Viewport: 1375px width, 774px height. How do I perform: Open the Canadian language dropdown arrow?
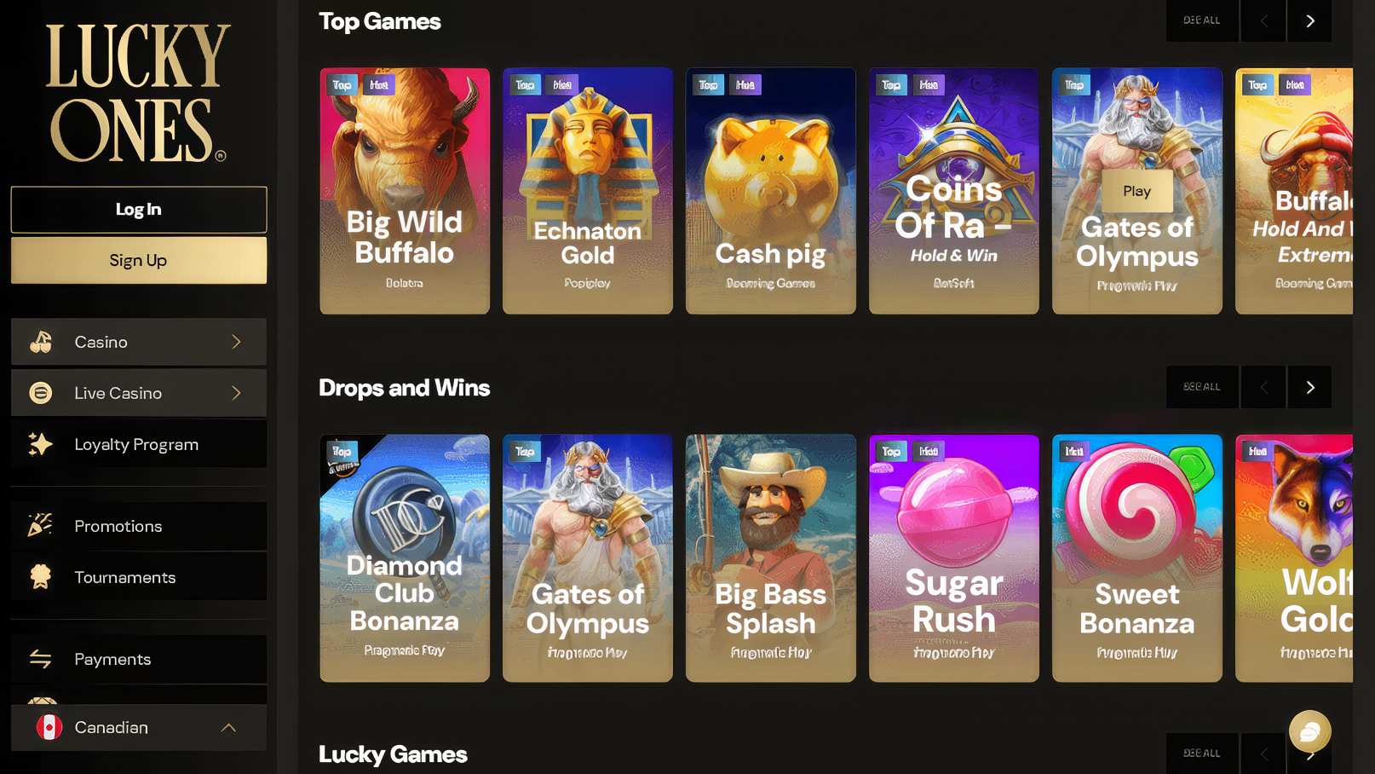(x=228, y=727)
